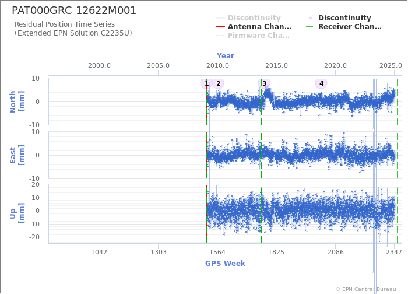Click the East [mm] axis label
Viewport: 408px width, 294px height.
tap(17, 155)
